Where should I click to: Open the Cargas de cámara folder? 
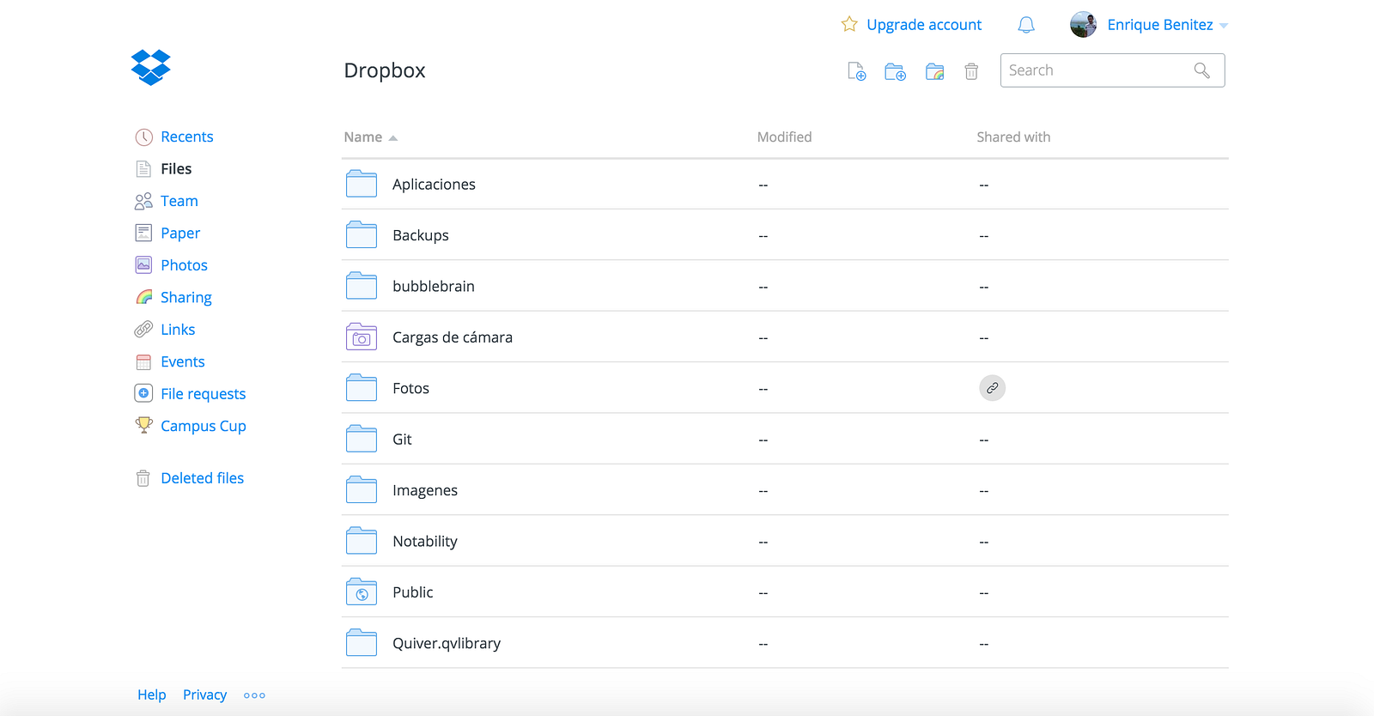(453, 337)
